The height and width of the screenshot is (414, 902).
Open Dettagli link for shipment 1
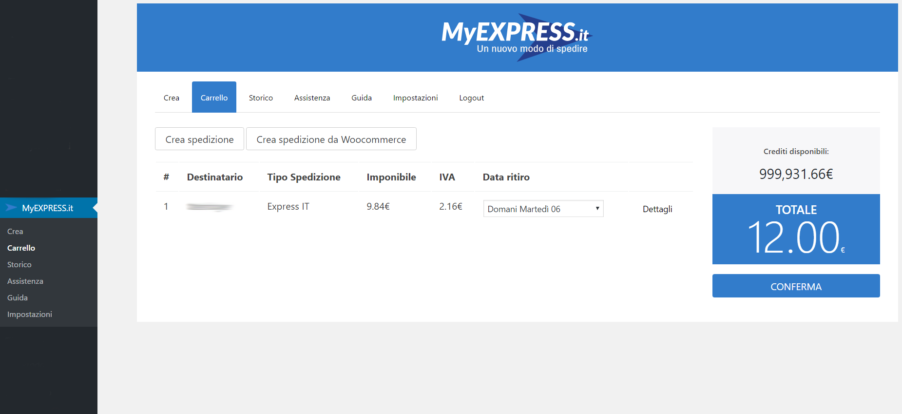(x=657, y=209)
